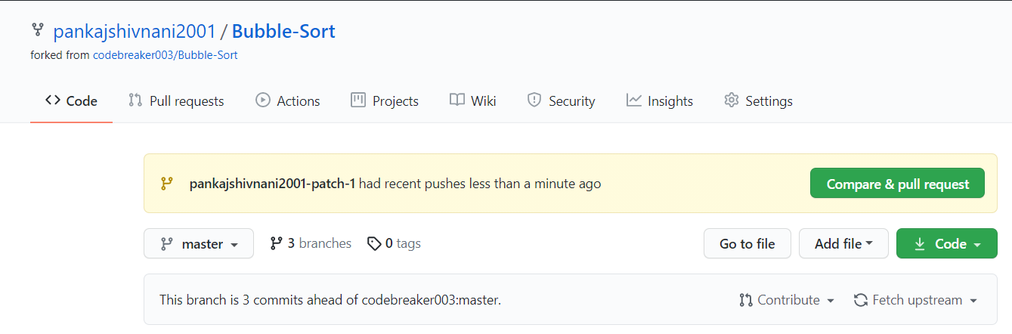Expand the Contribute menu

(x=787, y=300)
